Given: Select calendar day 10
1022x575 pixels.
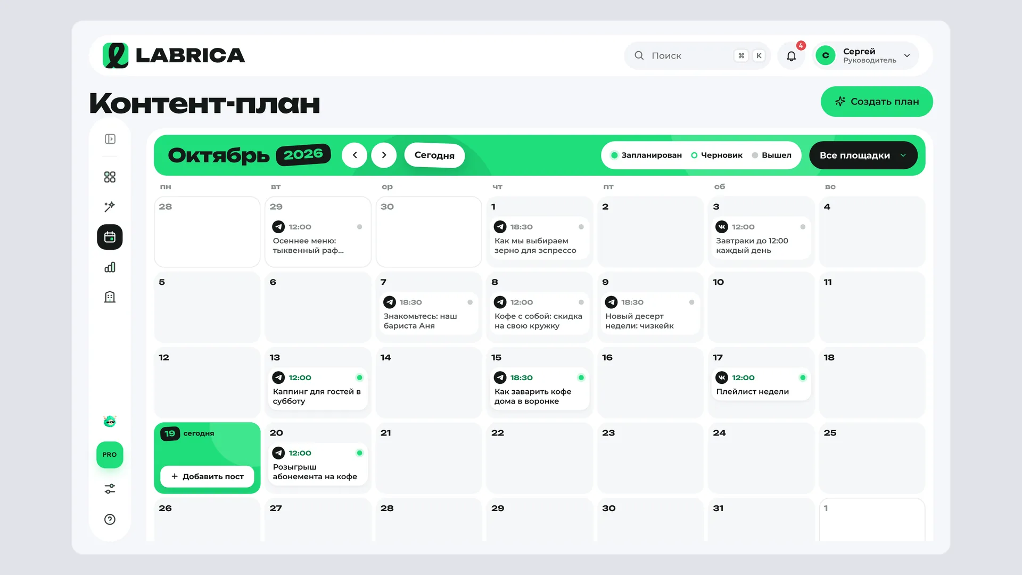Looking at the screenshot, I should click(761, 307).
